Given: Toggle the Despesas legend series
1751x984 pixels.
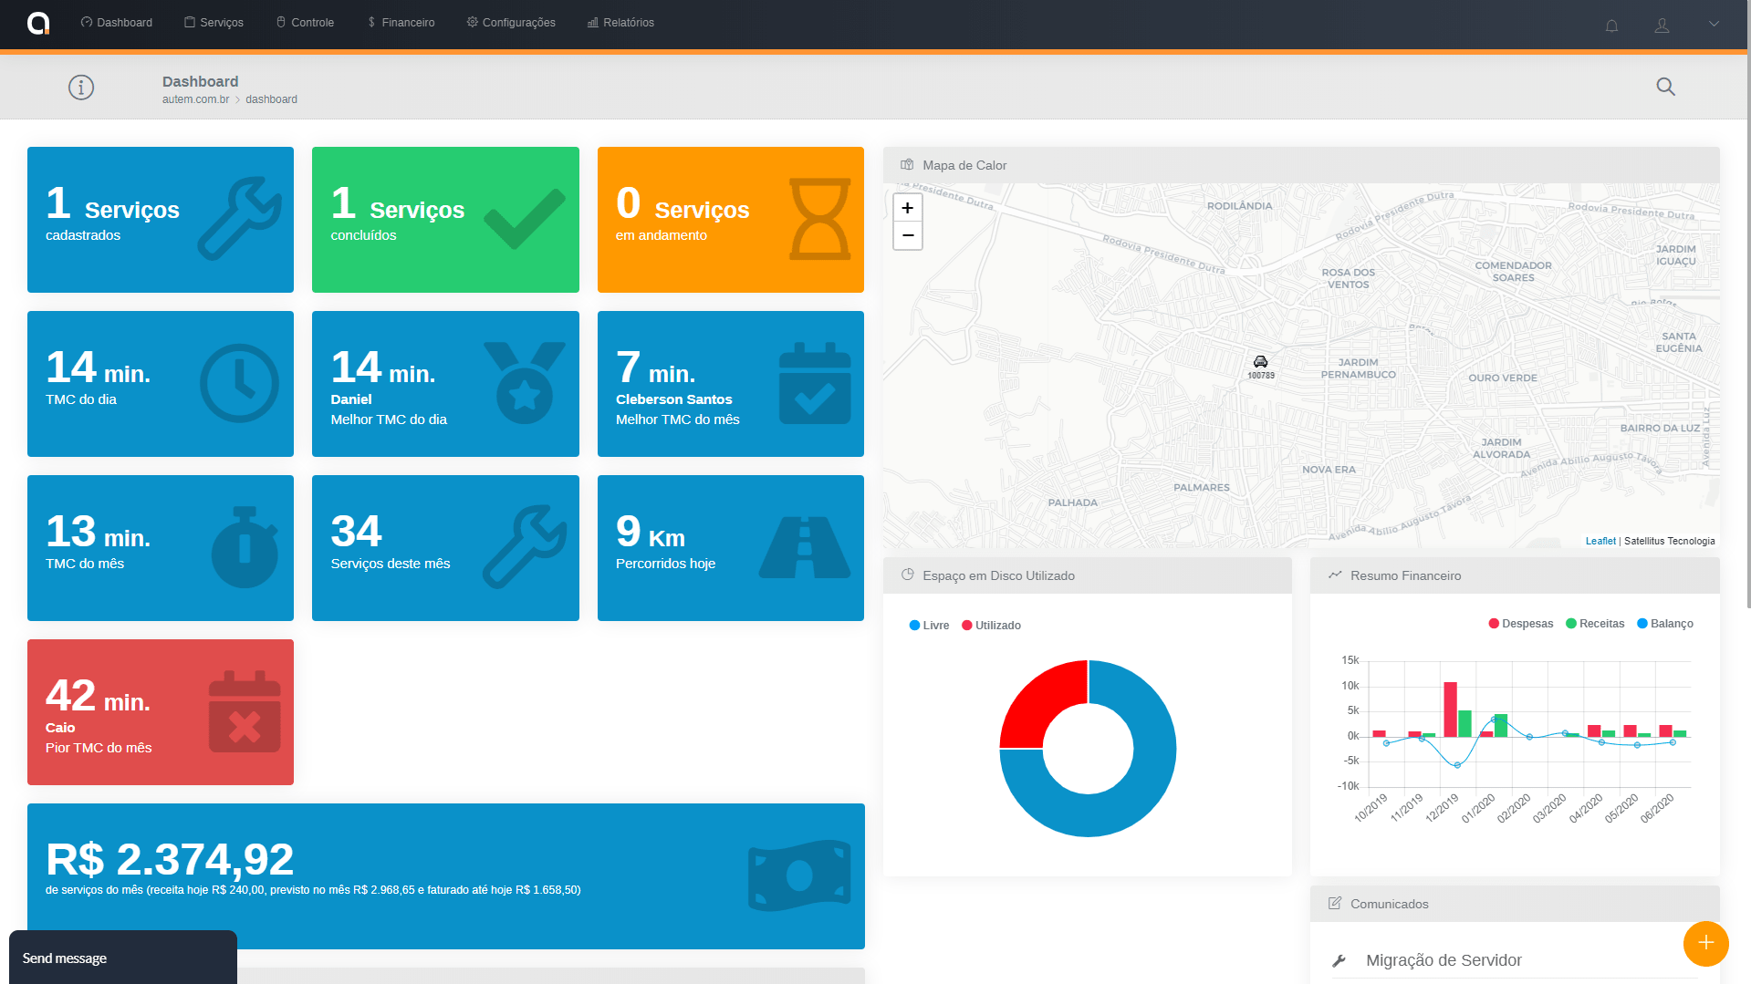Looking at the screenshot, I should (x=1521, y=624).
